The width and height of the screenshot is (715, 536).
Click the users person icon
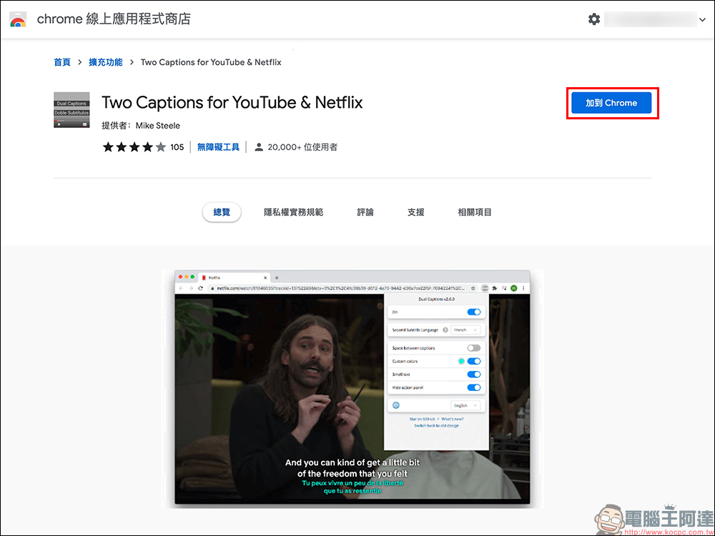[259, 147]
